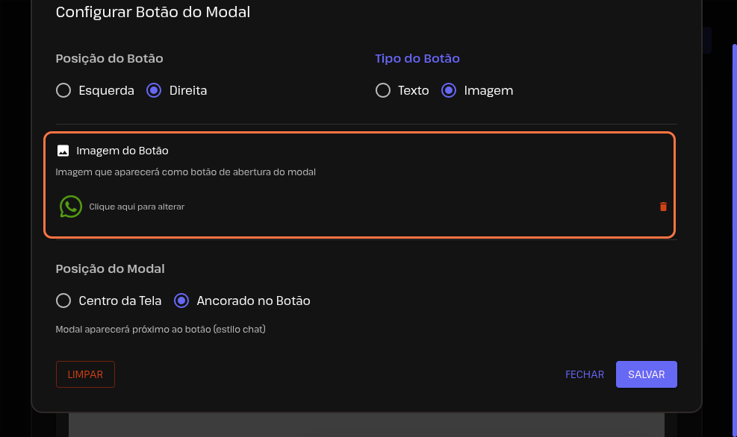
Task: Set modal position to Ancorado no Botão
Action: tap(181, 301)
